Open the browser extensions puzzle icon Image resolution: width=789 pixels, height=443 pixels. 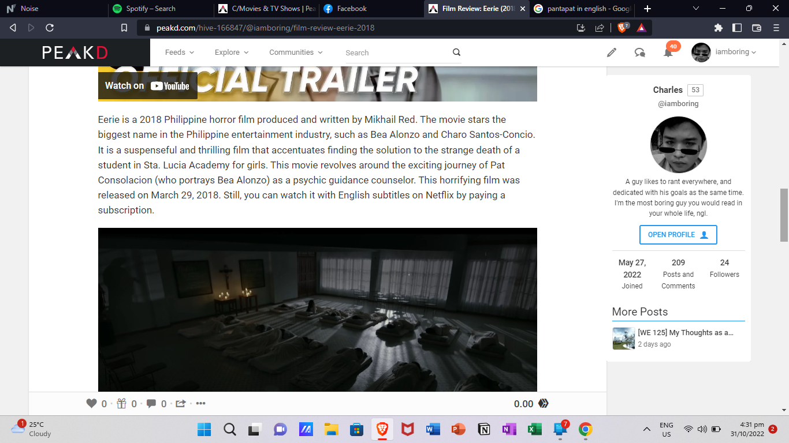pyautogui.click(x=719, y=28)
